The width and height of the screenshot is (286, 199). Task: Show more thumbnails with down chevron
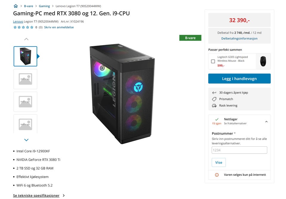tap(26, 140)
